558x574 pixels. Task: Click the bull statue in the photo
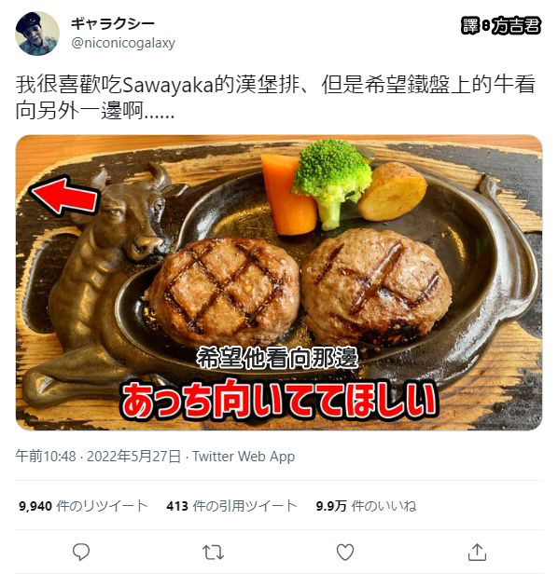click(106, 281)
